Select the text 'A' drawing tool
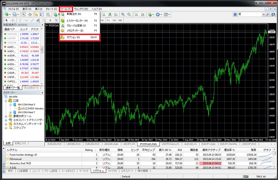Viewport: 278px width, 180px height. (x=50, y=20)
